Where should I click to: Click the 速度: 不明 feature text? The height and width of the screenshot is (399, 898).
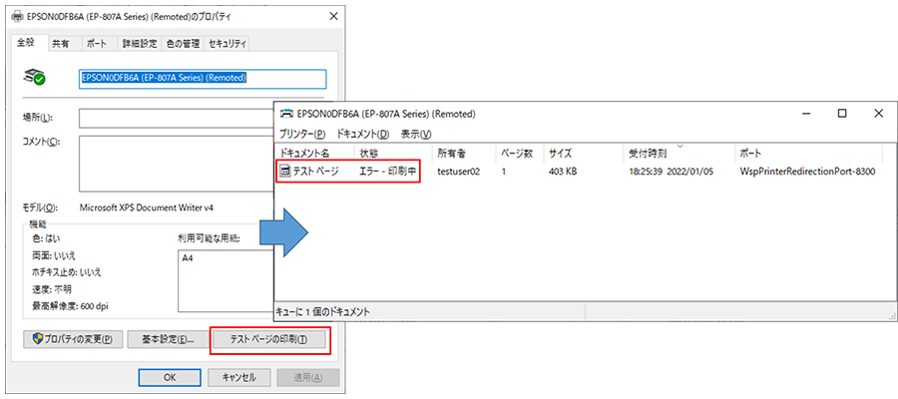52,289
